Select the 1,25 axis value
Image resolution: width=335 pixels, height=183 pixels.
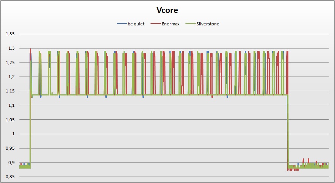pyautogui.click(x=10, y=63)
